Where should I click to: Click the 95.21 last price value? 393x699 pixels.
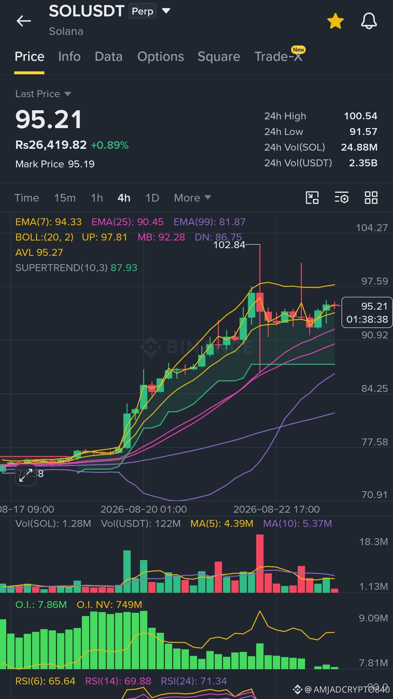[x=49, y=120]
